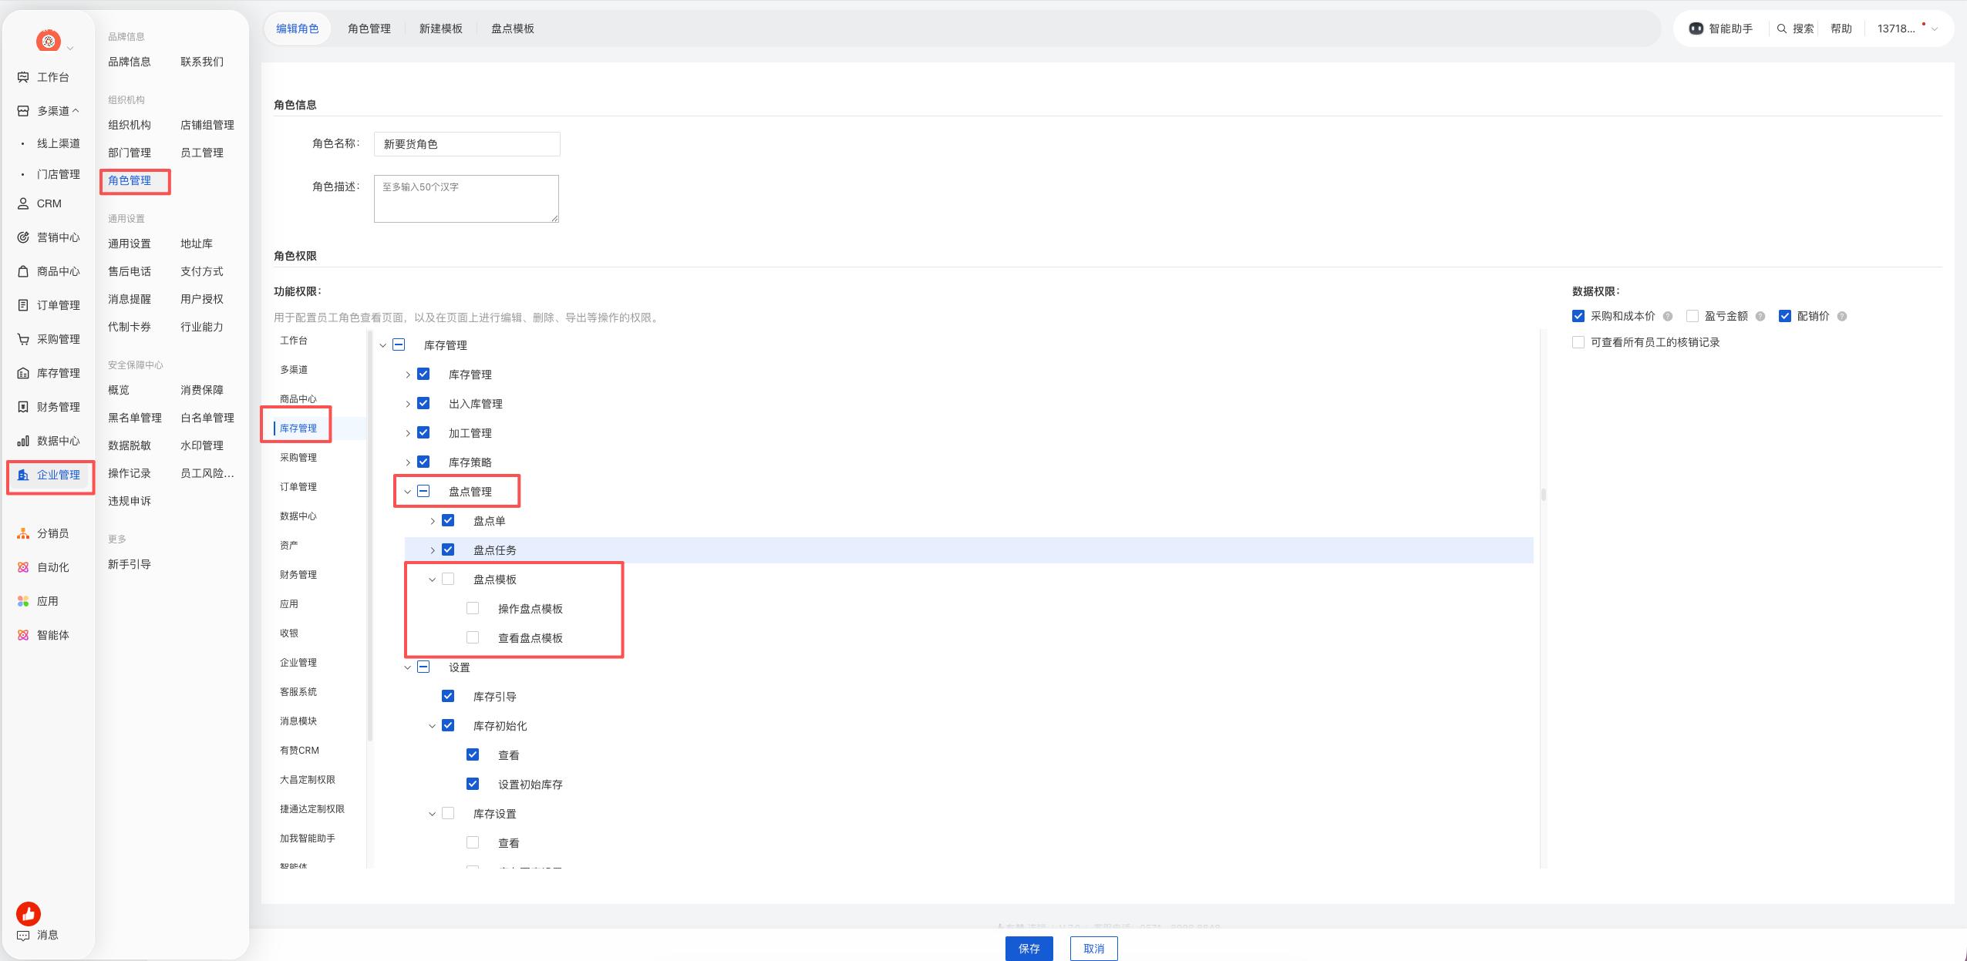This screenshot has width=1967, height=961.
Task: Click the 角色描述 text area
Action: pos(466,199)
